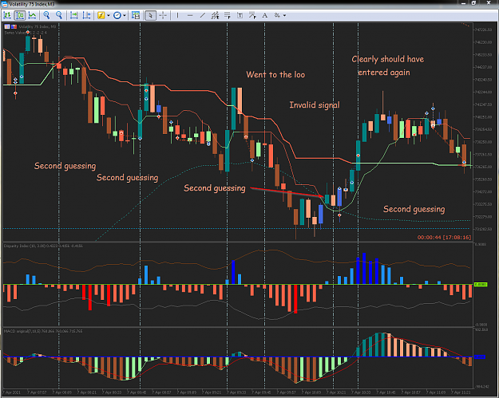Viewport: 499px width, 398px height.
Task: Select the 'Went to the loo' text
Action: [275, 75]
